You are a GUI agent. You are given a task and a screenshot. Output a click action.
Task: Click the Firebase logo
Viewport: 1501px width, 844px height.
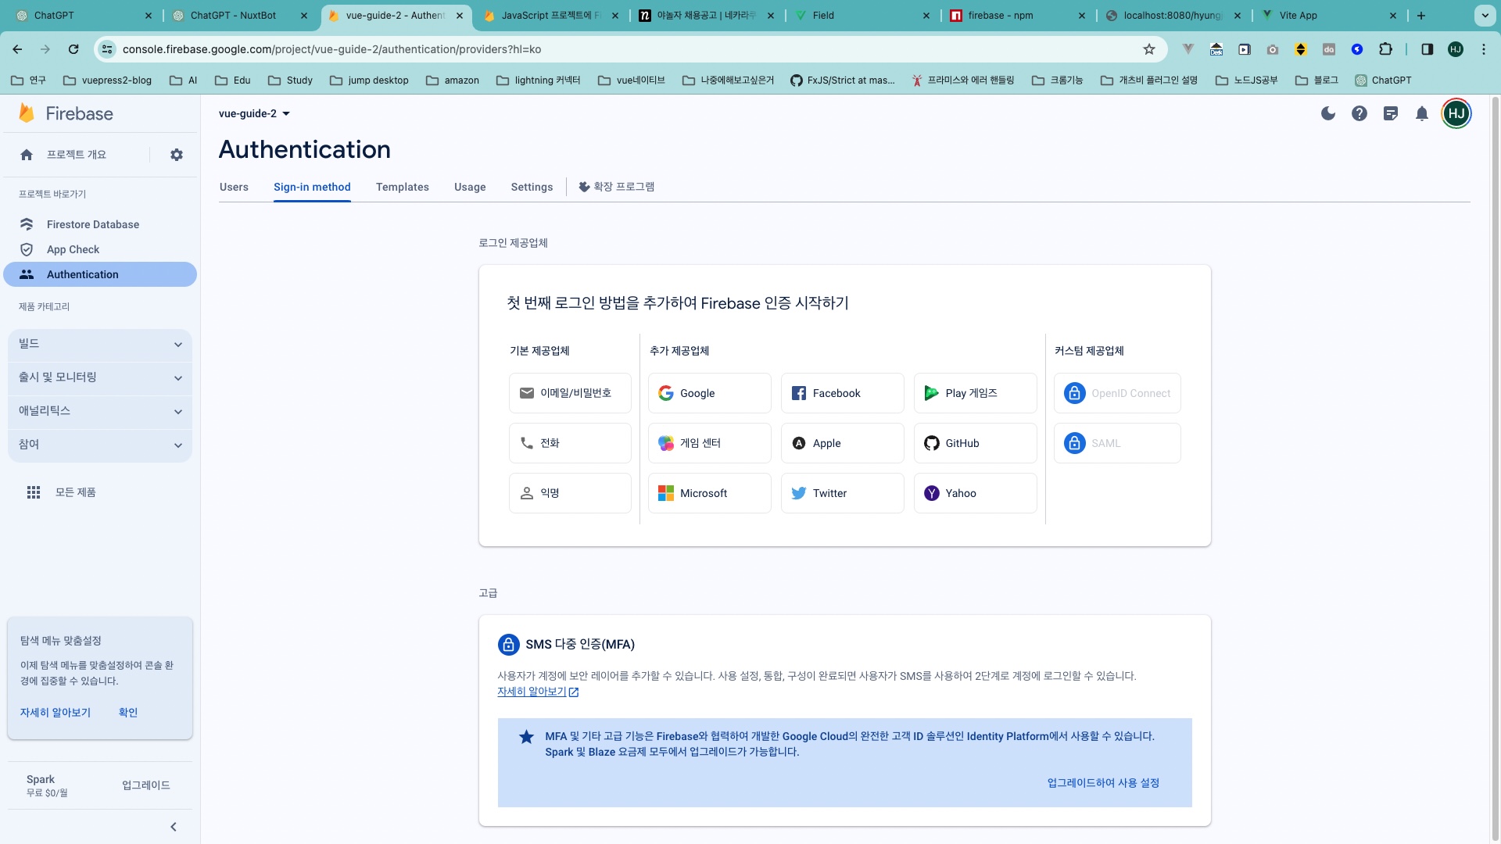66,113
